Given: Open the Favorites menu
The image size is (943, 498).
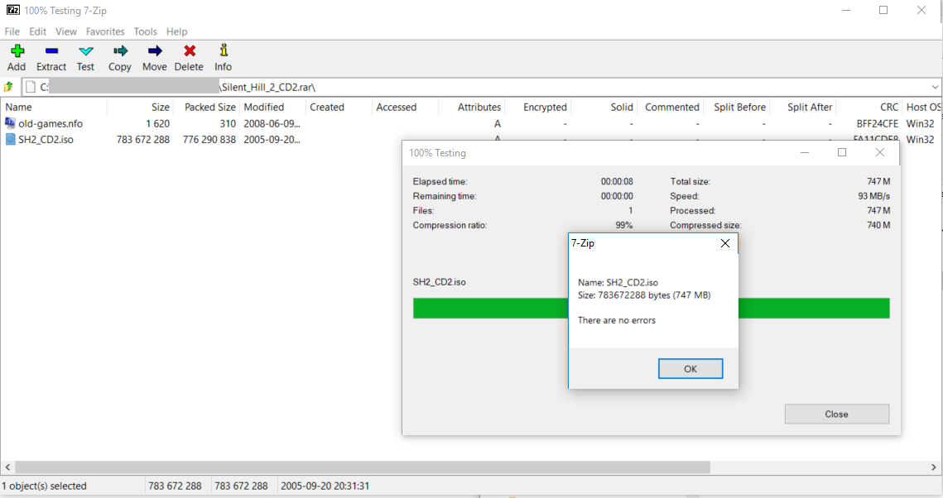Looking at the screenshot, I should point(105,31).
